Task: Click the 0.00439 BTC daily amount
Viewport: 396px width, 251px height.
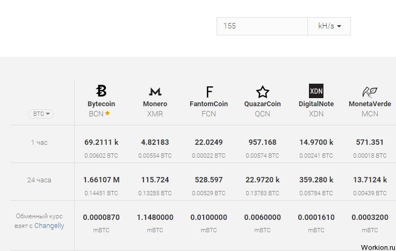Action: tap(370, 193)
